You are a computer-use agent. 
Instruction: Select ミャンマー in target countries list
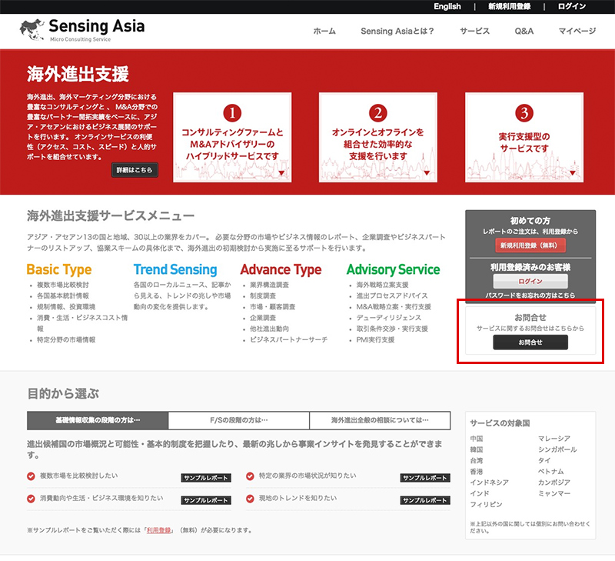[554, 493]
